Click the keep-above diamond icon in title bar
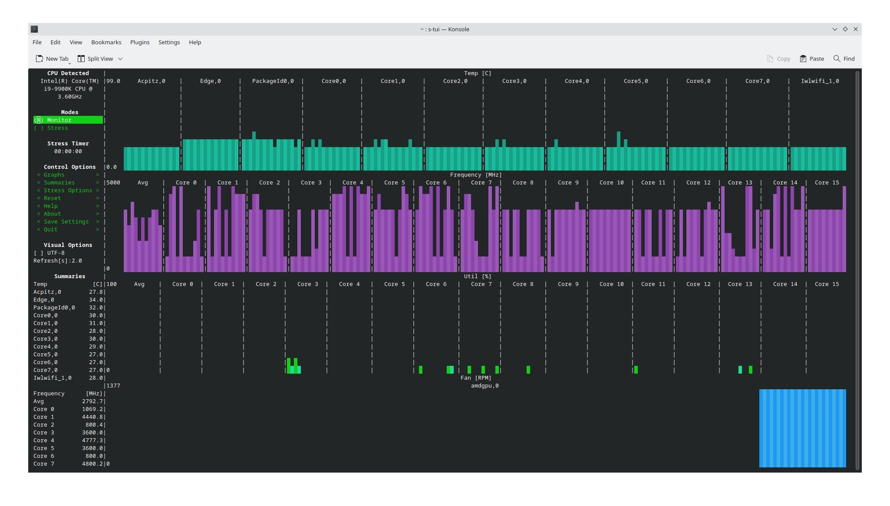 [x=845, y=29]
